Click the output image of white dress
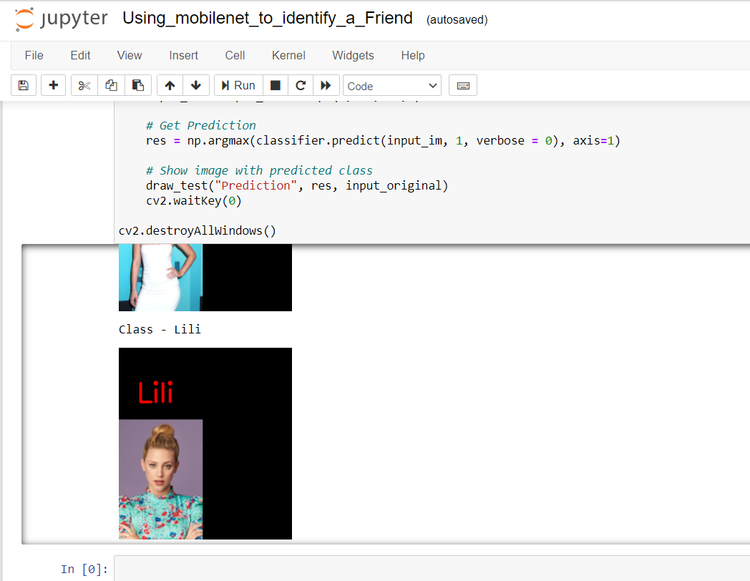The height and width of the screenshot is (581, 750). pyautogui.click(x=205, y=278)
